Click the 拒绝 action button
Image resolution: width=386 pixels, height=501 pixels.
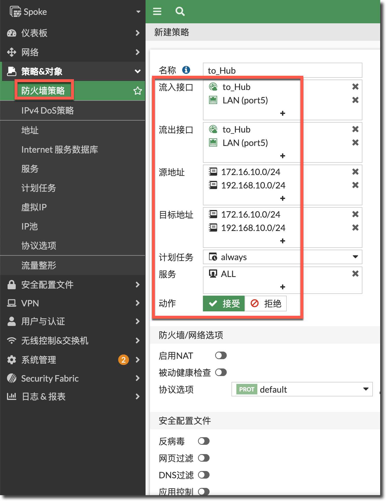pos(266,304)
